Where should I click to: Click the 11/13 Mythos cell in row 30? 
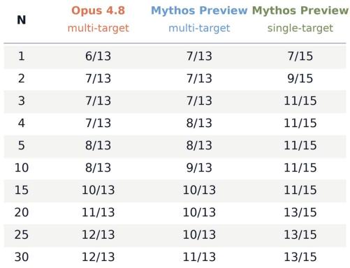pos(199,257)
